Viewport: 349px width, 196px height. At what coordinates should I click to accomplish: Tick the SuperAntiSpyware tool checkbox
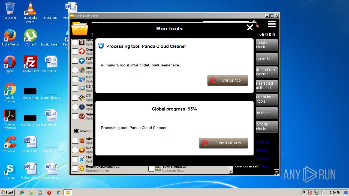tap(75, 116)
